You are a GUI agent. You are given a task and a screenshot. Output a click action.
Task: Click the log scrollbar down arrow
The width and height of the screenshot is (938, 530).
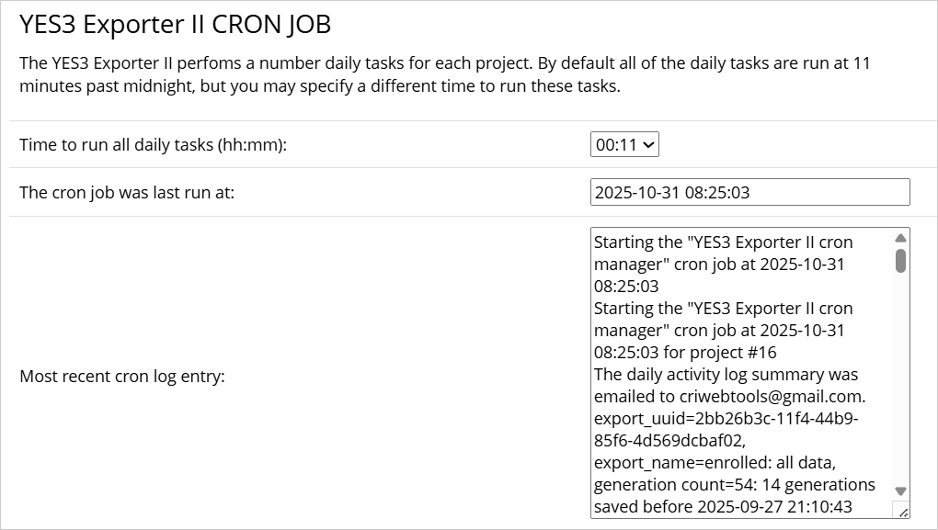click(900, 491)
